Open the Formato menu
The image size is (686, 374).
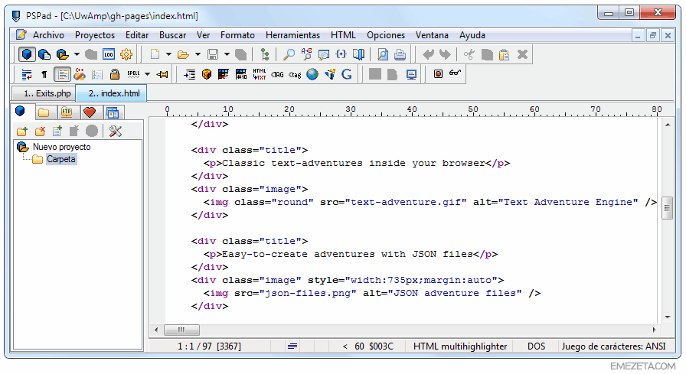pyautogui.click(x=237, y=35)
